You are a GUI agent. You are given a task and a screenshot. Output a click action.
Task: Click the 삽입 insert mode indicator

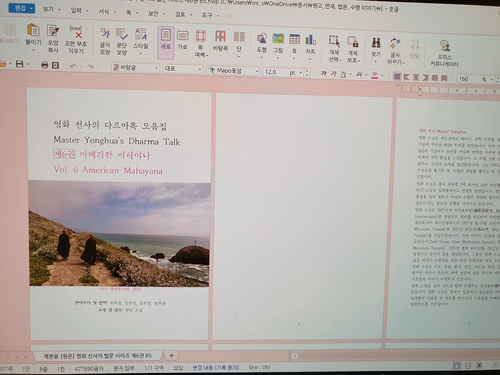[178, 368]
